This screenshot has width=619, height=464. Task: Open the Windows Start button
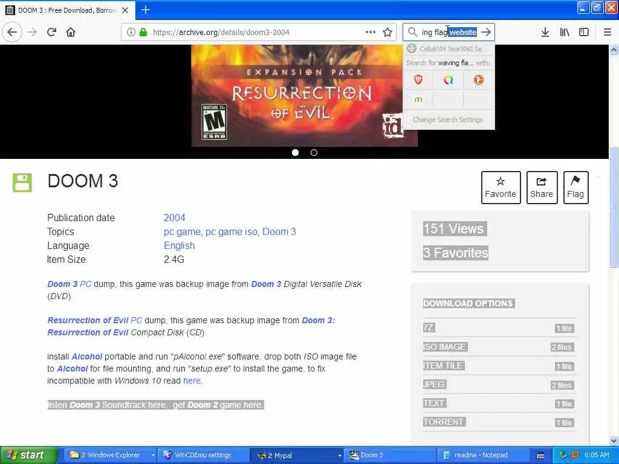[x=29, y=456]
